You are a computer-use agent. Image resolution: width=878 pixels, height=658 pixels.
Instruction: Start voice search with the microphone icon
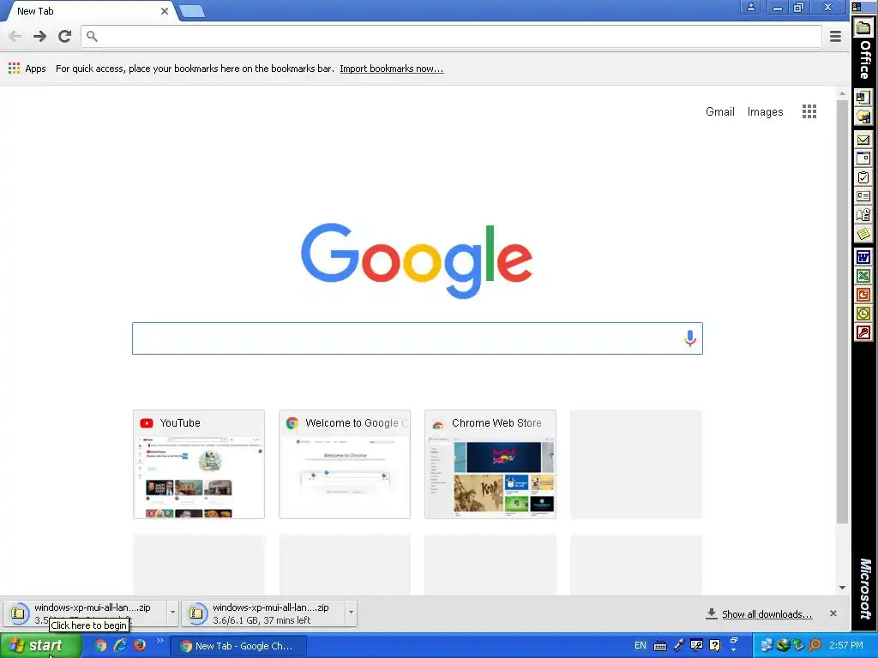(x=690, y=338)
